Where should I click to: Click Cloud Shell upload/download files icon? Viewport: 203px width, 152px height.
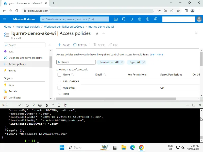[x=46, y=105]
